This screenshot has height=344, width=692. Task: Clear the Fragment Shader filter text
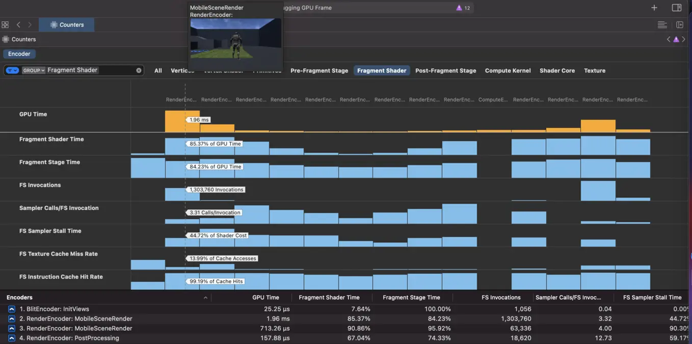139,70
